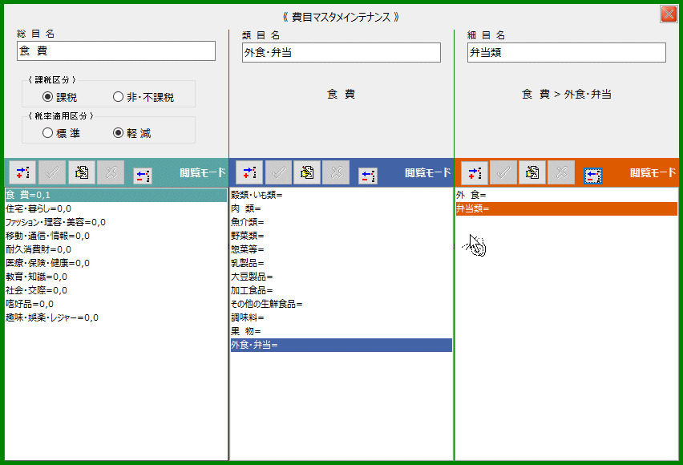683x465 pixels.
Task: Select the 教育・知識=0,0 row
Action: tap(116, 277)
